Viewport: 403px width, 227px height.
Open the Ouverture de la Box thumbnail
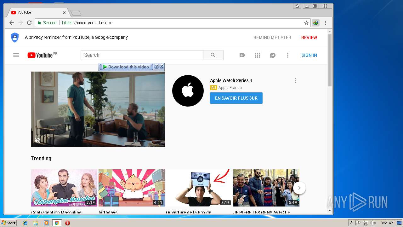(x=199, y=188)
